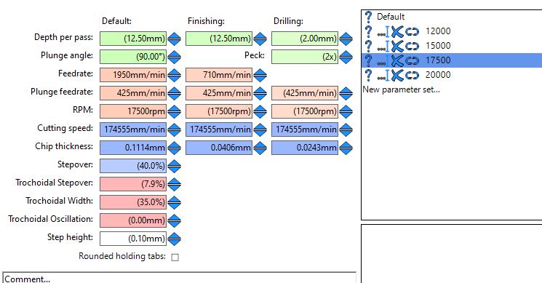
Task: Select the Default parameter set entry
Action: click(x=452, y=17)
